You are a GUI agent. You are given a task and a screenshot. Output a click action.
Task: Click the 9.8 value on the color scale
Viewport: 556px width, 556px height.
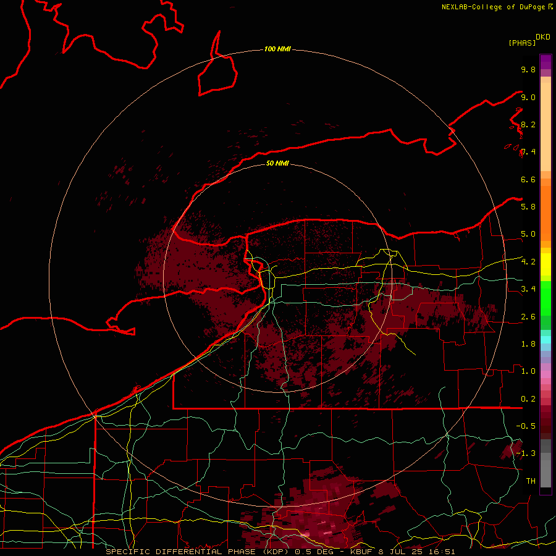[x=528, y=69]
